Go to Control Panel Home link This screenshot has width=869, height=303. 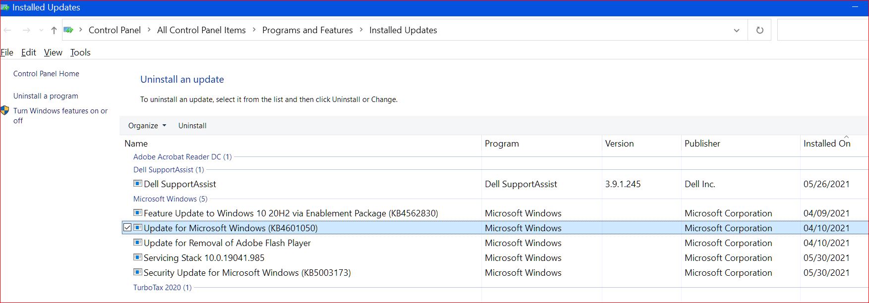tap(46, 74)
